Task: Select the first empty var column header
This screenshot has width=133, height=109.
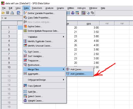Action: 107,23
